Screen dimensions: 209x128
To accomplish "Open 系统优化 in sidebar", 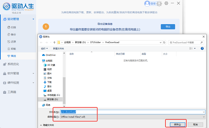I will tap(11, 64).
